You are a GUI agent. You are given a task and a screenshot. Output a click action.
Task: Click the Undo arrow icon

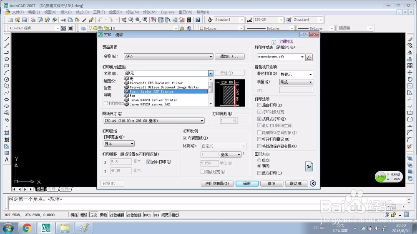100,20
